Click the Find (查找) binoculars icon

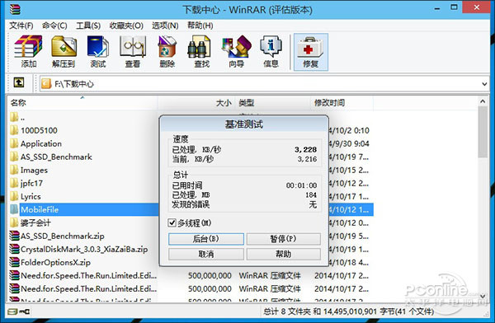click(x=201, y=51)
